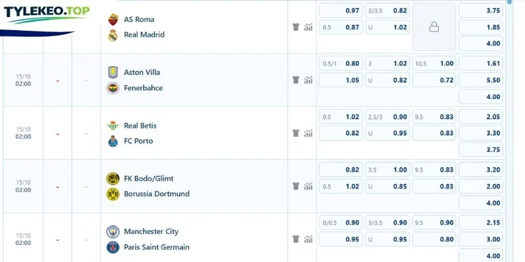Viewport: 525px width, 262px height.
Task: Pick over 3/3.5 odds 0.82 for Roma match
Action: (x=387, y=10)
